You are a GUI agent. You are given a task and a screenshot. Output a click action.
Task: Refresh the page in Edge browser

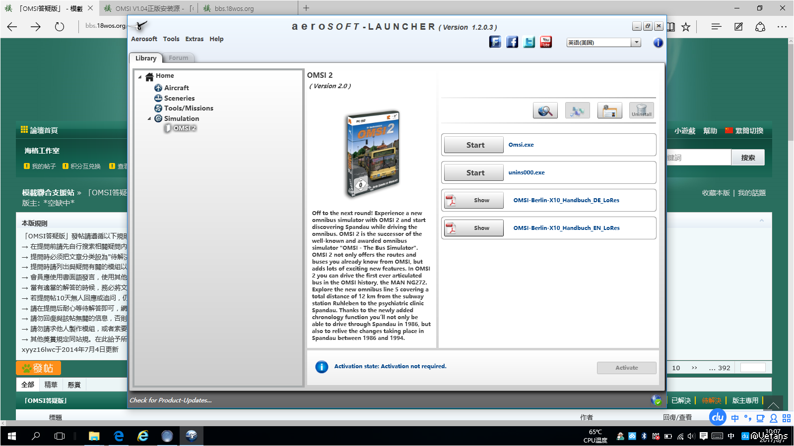60,27
